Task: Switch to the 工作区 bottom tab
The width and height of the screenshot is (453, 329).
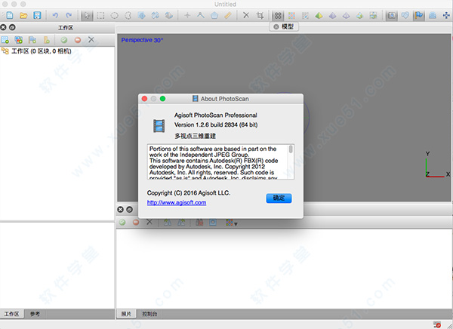Action: [12, 314]
